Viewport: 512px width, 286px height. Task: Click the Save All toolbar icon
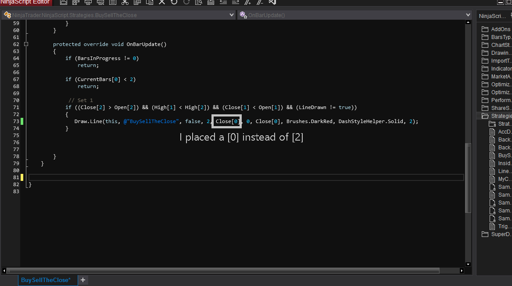(76, 2)
